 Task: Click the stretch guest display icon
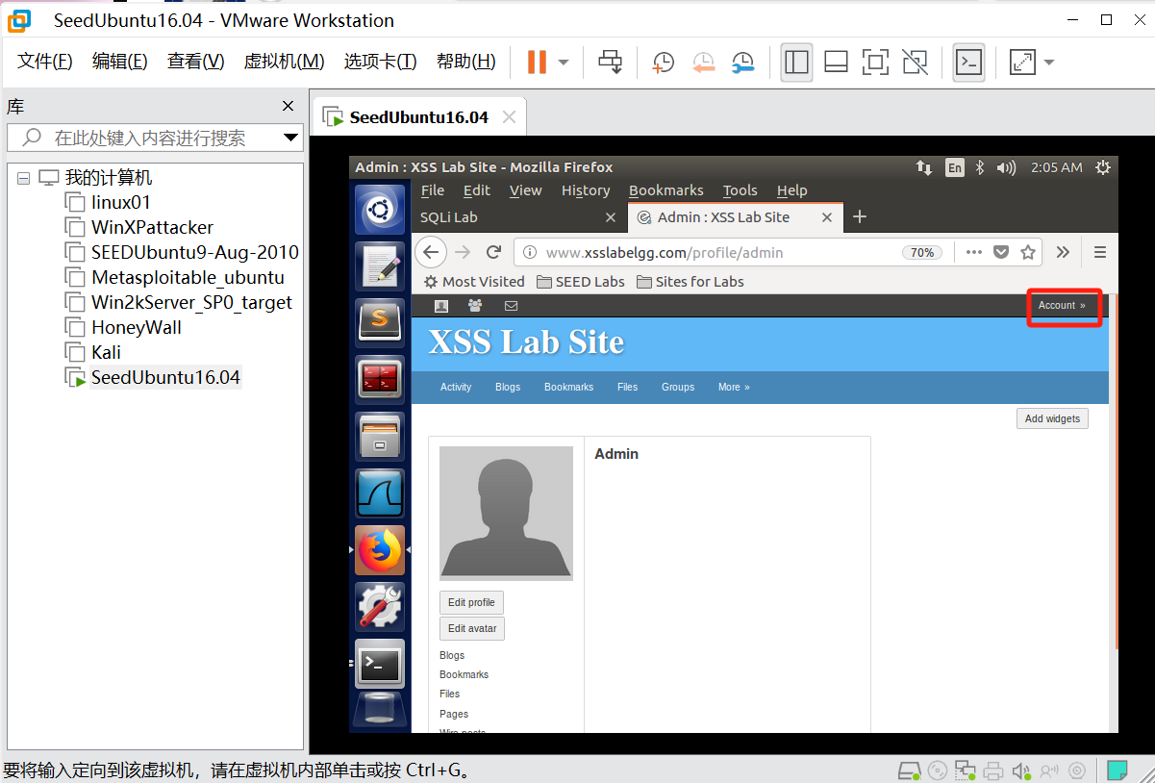(x=1022, y=63)
